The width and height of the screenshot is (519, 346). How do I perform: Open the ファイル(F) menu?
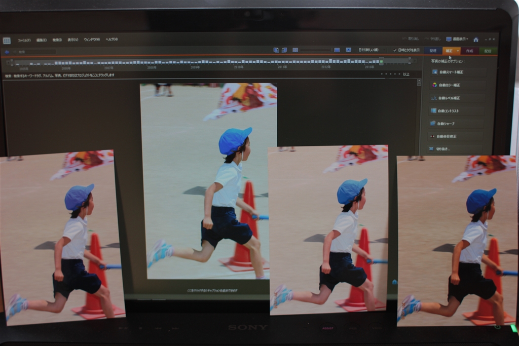24,41
